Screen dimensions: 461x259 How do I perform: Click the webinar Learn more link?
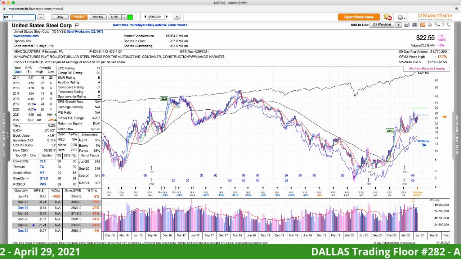[177, 25]
